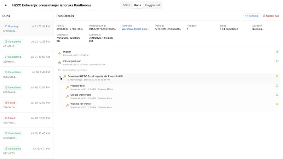Click the 3 / 4 completed steps value
283x159 pixels.
229,29
